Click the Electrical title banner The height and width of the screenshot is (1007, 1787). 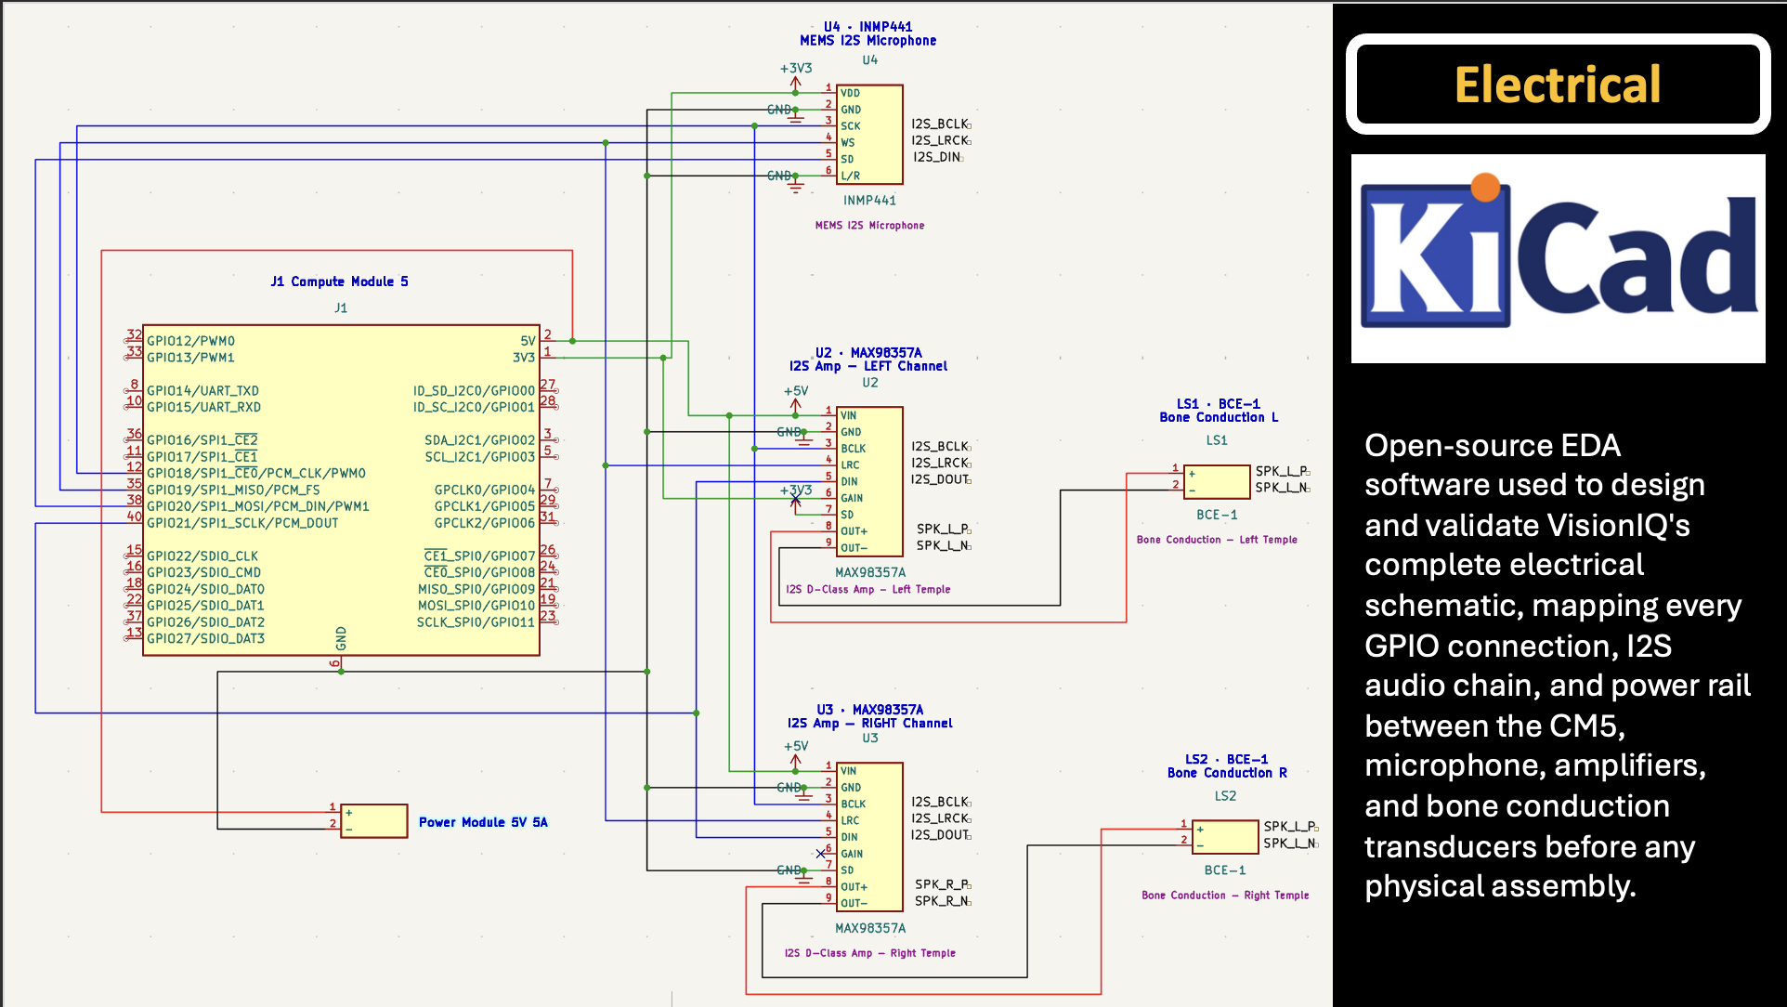point(1558,85)
